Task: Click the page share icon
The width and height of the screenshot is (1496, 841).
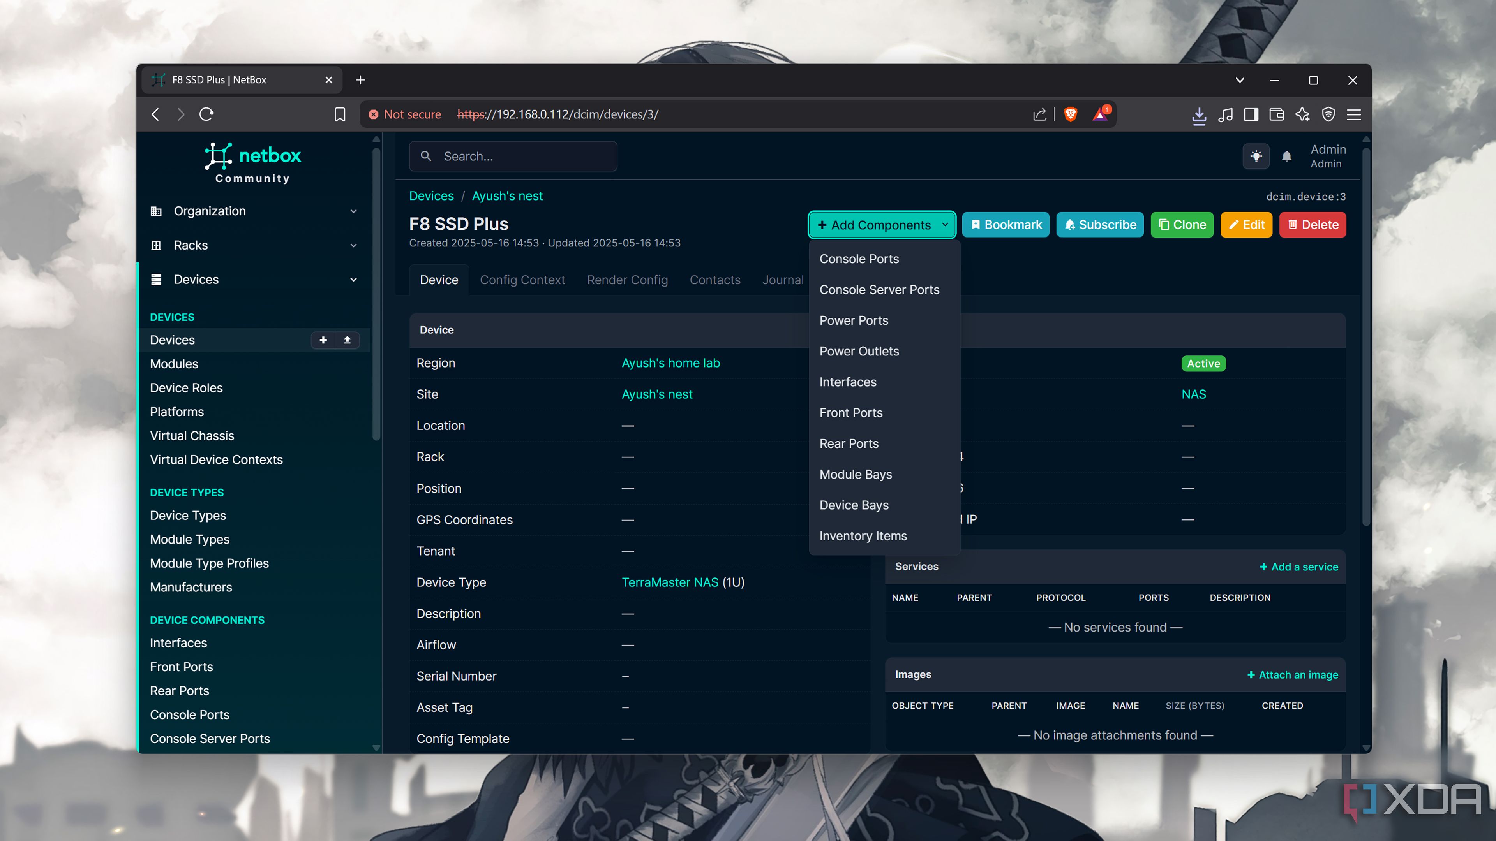Action: pyautogui.click(x=1039, y=114)
